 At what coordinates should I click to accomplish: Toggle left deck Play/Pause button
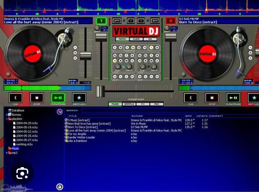pos(58,98)
